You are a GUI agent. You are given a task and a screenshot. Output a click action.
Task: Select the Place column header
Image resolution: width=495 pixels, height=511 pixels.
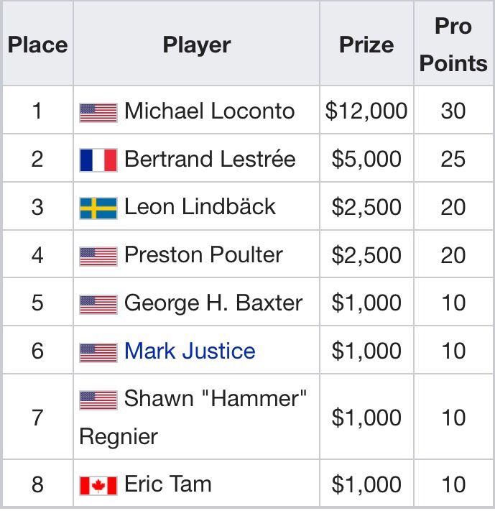pyautogui.click(x=38, y=45)
